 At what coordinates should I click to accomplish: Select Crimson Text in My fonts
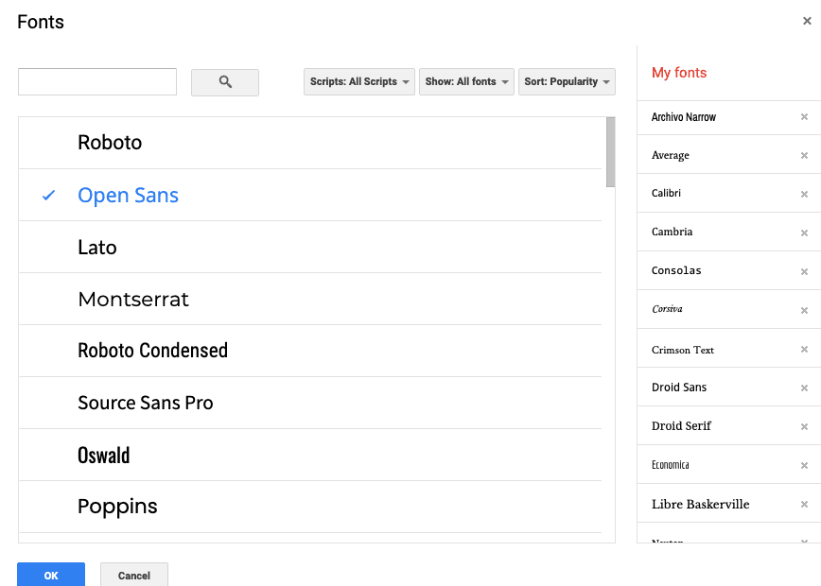683,350
